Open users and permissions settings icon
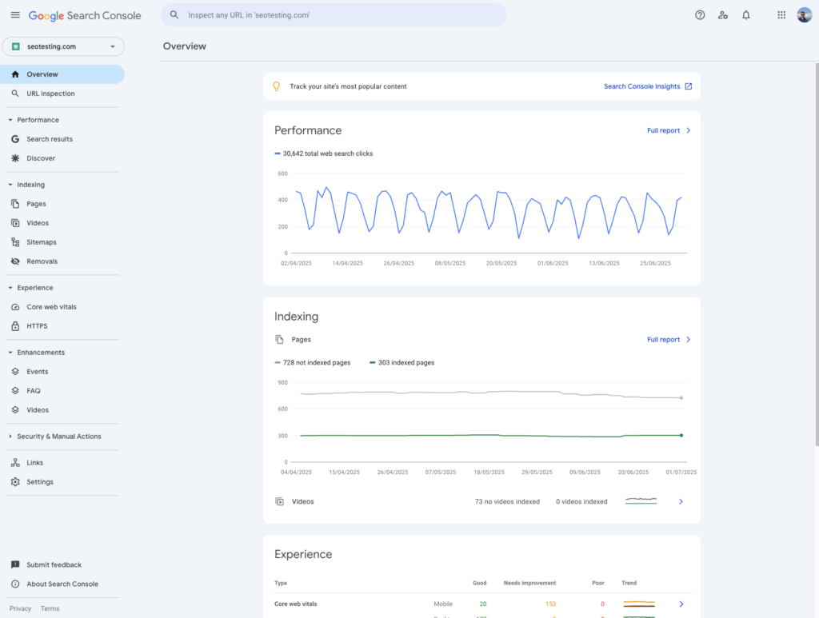 [723, 15]
